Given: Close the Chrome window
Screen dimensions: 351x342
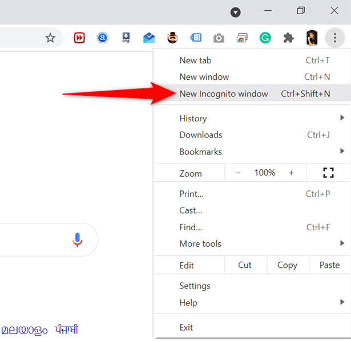Looking at the screenshot, I should (334, 10).
